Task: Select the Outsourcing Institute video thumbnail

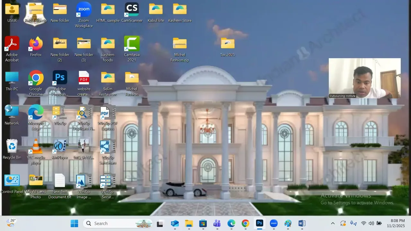Action: coord(365,78)
